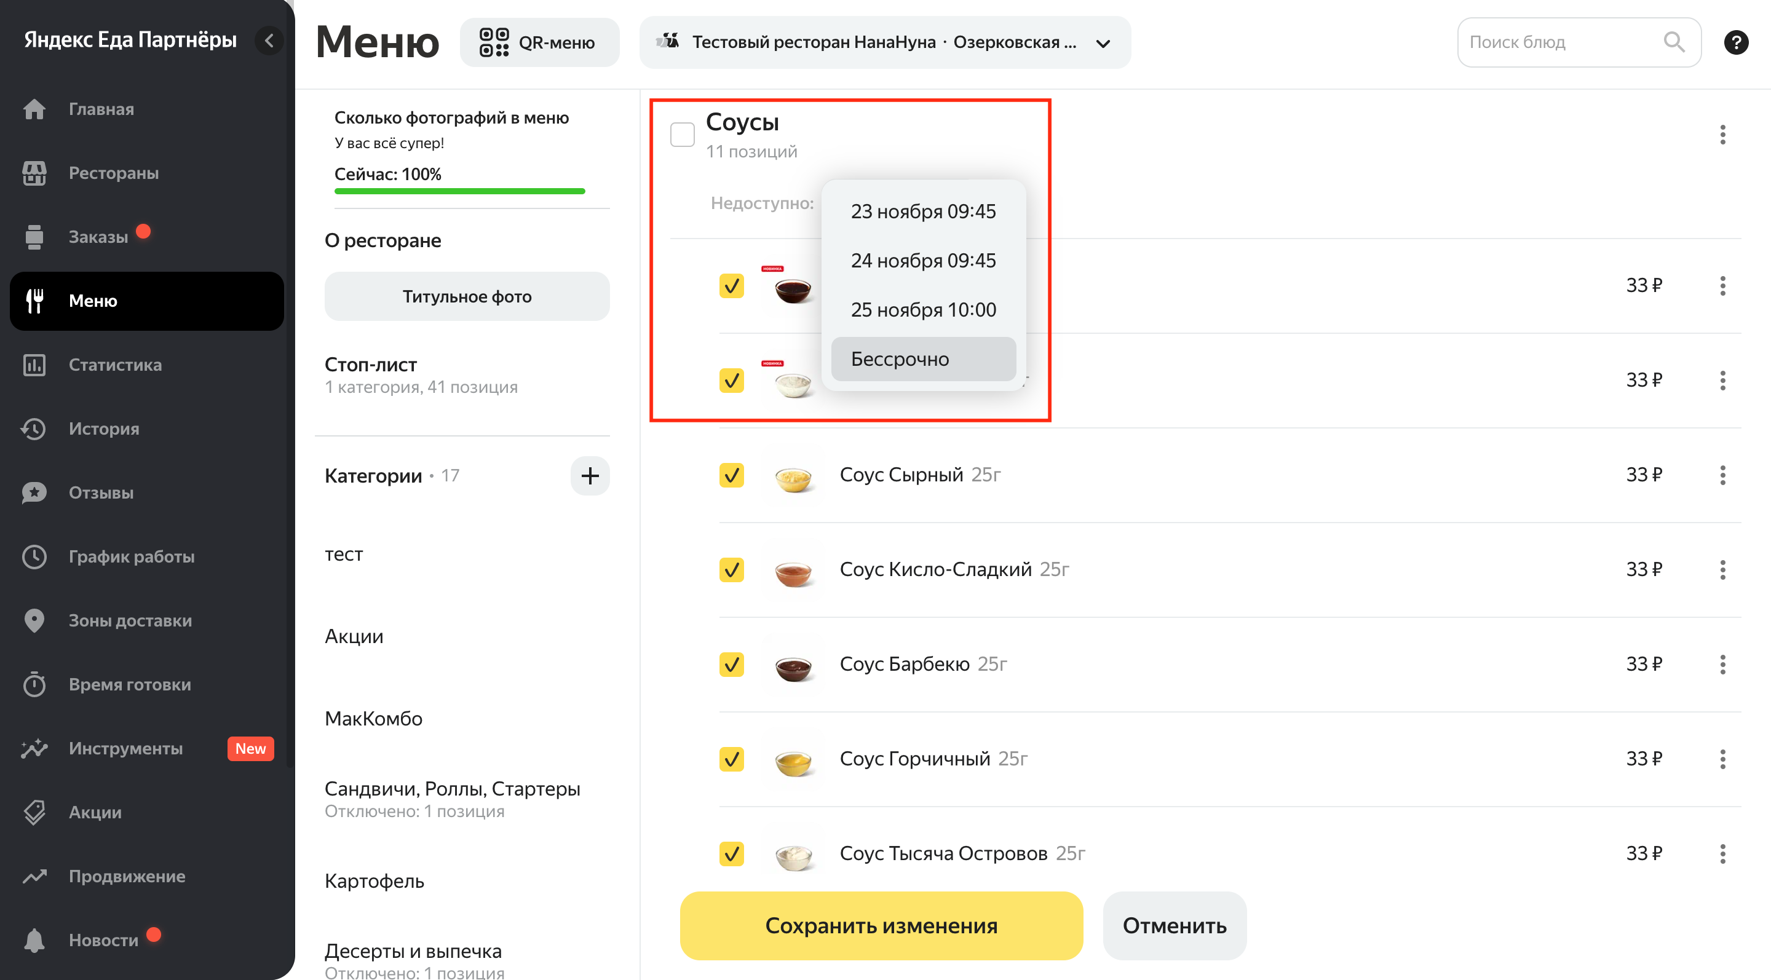
Task: Open Сандвичи, Роллы, Стартеры category
Action: [453, 799]
